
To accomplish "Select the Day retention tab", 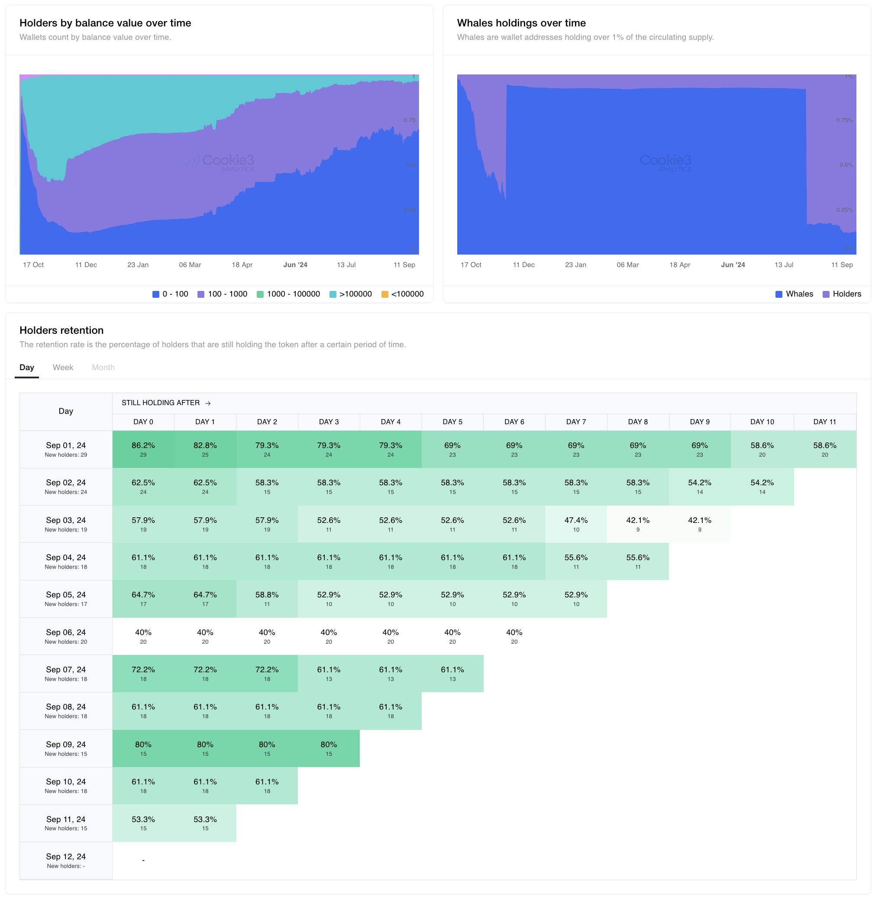I will (x=26, y=368).
